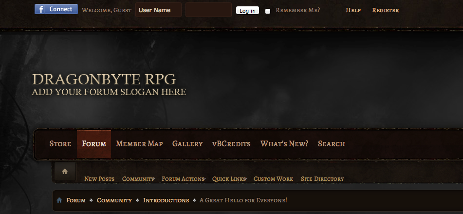Click the Register link
Image resolution: width=463 pixels, height=214 pixels.
(385, 10)
